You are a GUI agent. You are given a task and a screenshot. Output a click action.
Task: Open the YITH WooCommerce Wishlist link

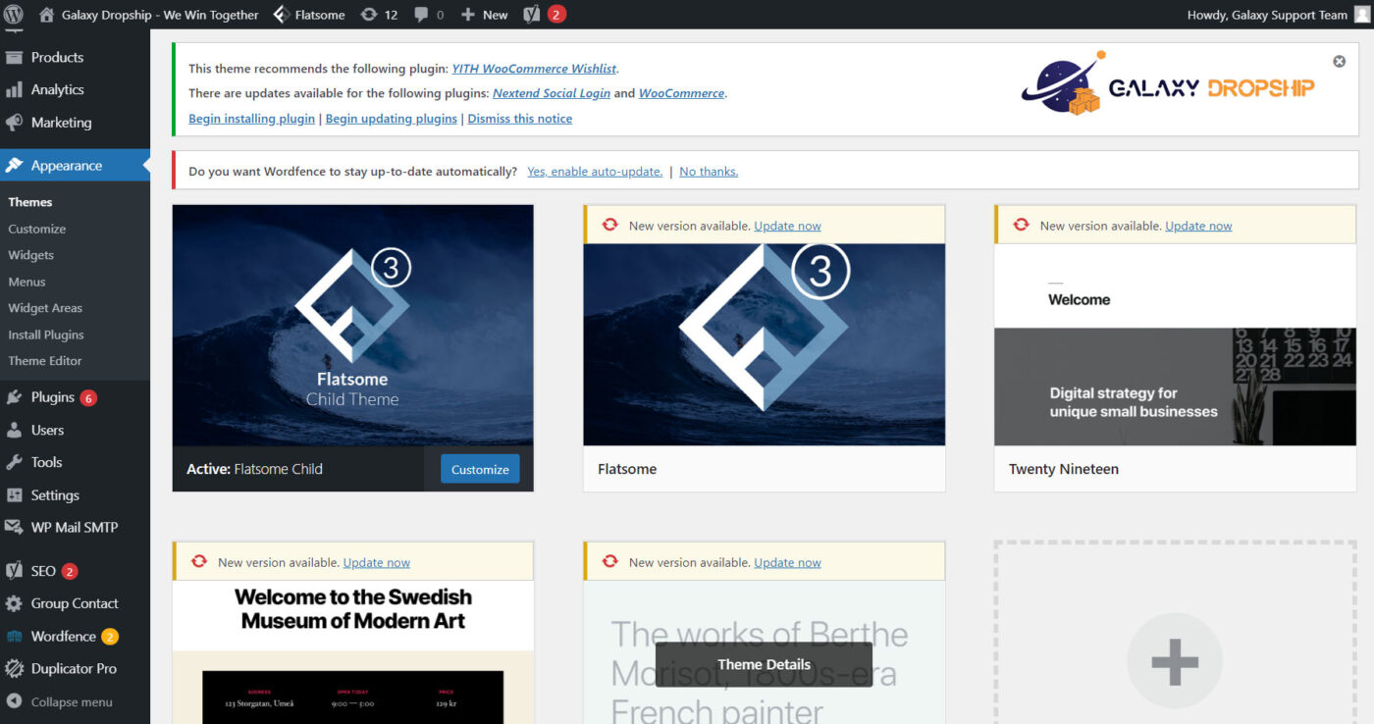point(534,69)
